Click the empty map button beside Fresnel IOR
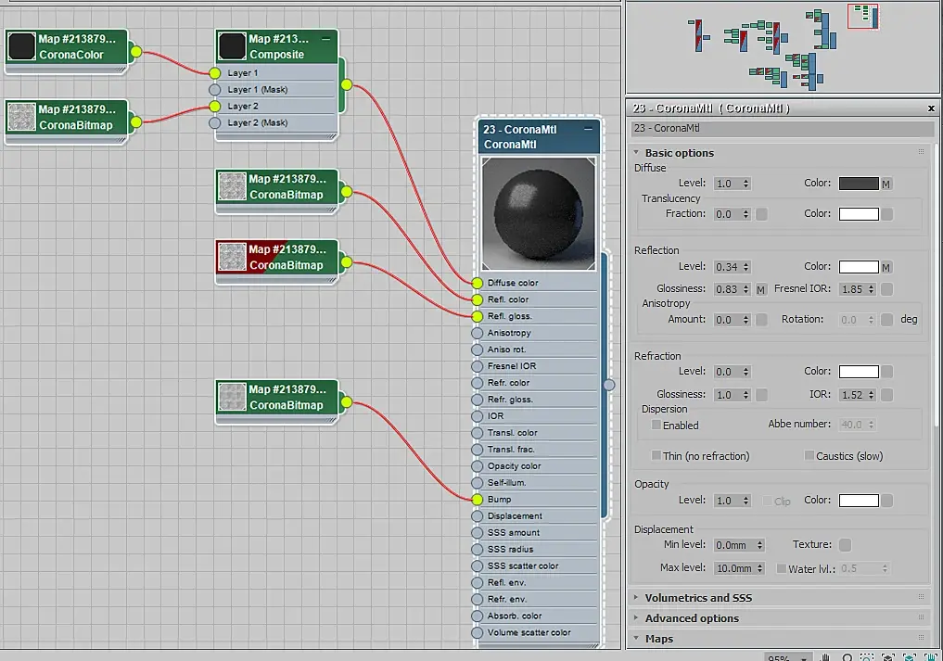This screenshot has width=943, height=661. [886, 289]
